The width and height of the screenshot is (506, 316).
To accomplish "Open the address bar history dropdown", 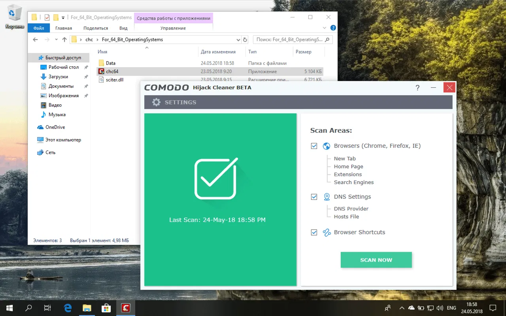I will click(238, 40).
